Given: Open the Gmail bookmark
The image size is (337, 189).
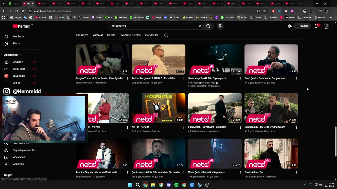Looking at the screenshot, I should [x=59, y=18].
